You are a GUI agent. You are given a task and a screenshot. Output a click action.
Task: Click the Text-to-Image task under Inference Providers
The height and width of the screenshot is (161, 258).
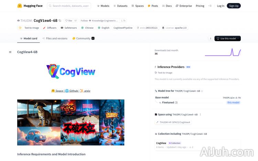(x=163, y=73)
